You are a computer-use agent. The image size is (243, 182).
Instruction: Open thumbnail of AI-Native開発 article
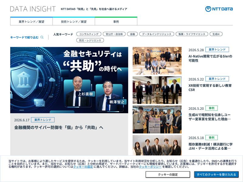(x=157, y=61)
